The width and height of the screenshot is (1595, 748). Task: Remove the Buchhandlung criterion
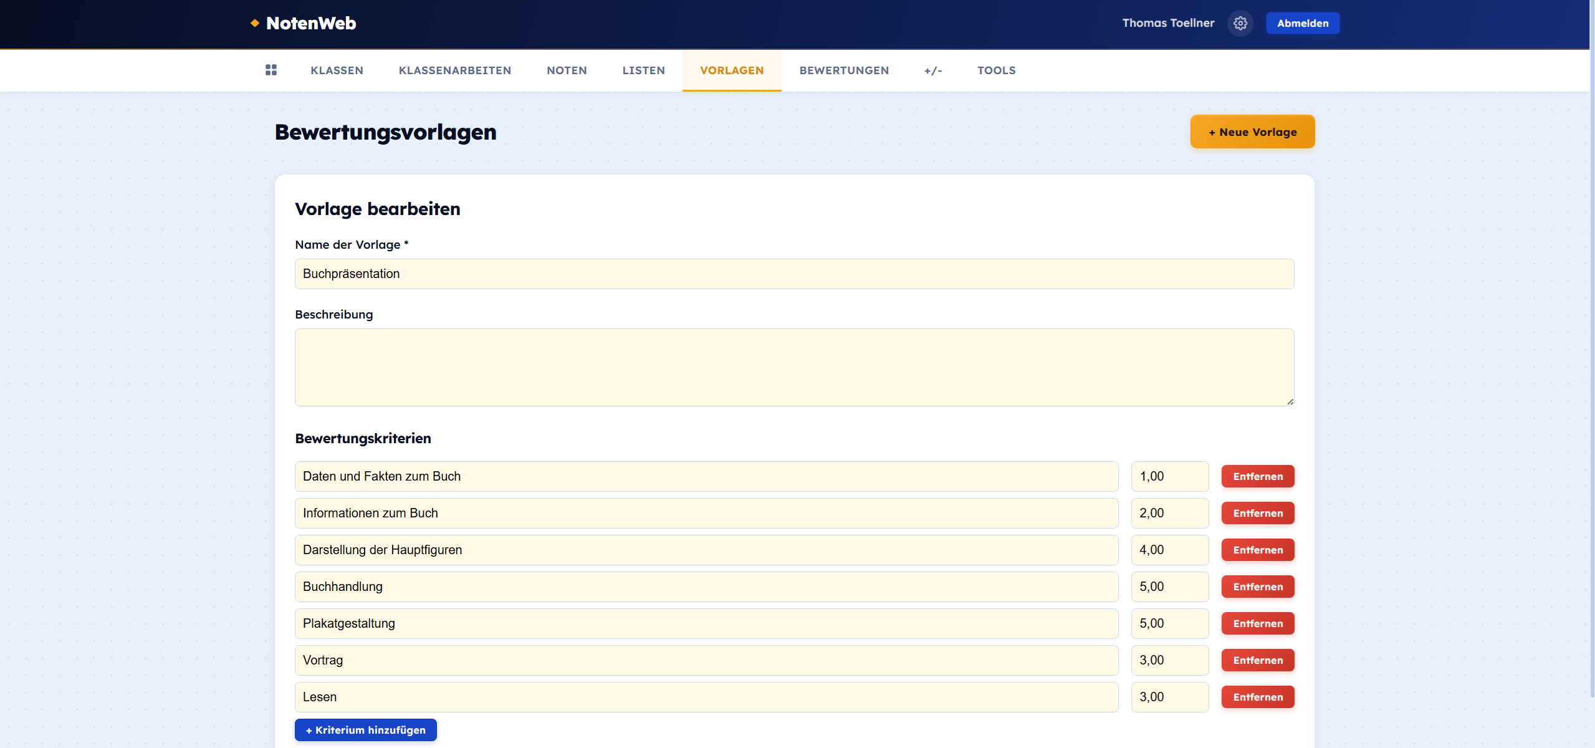(1257, 587)
